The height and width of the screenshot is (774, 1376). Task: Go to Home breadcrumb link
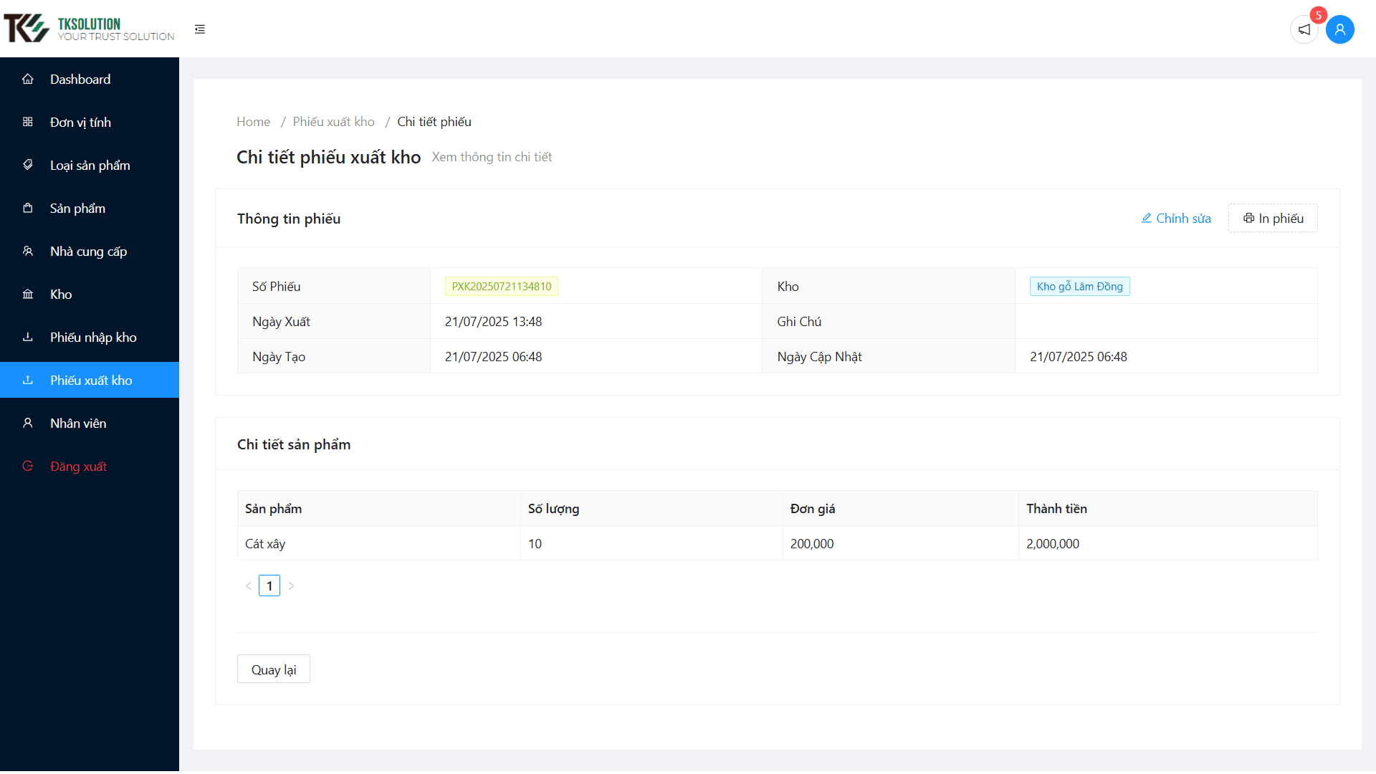(253, 122)
